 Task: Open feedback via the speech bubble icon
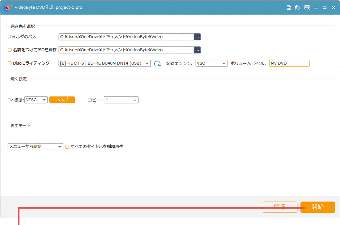pyautogui.click(x=297, y=7)
